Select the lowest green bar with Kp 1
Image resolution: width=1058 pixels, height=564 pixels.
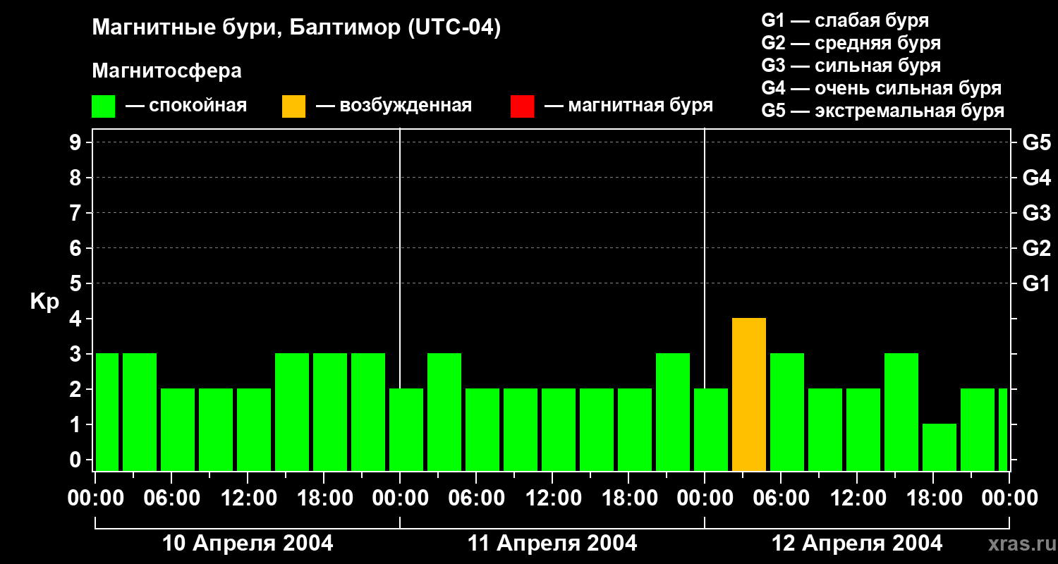pyautogui.click(x=940, y=448)
